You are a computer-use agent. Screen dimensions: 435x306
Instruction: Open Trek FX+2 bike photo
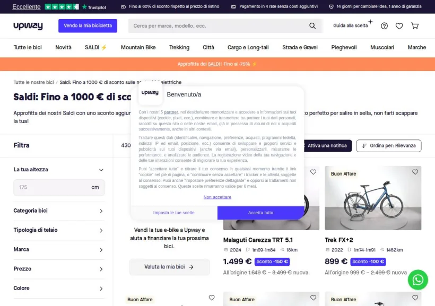(373, 198)
